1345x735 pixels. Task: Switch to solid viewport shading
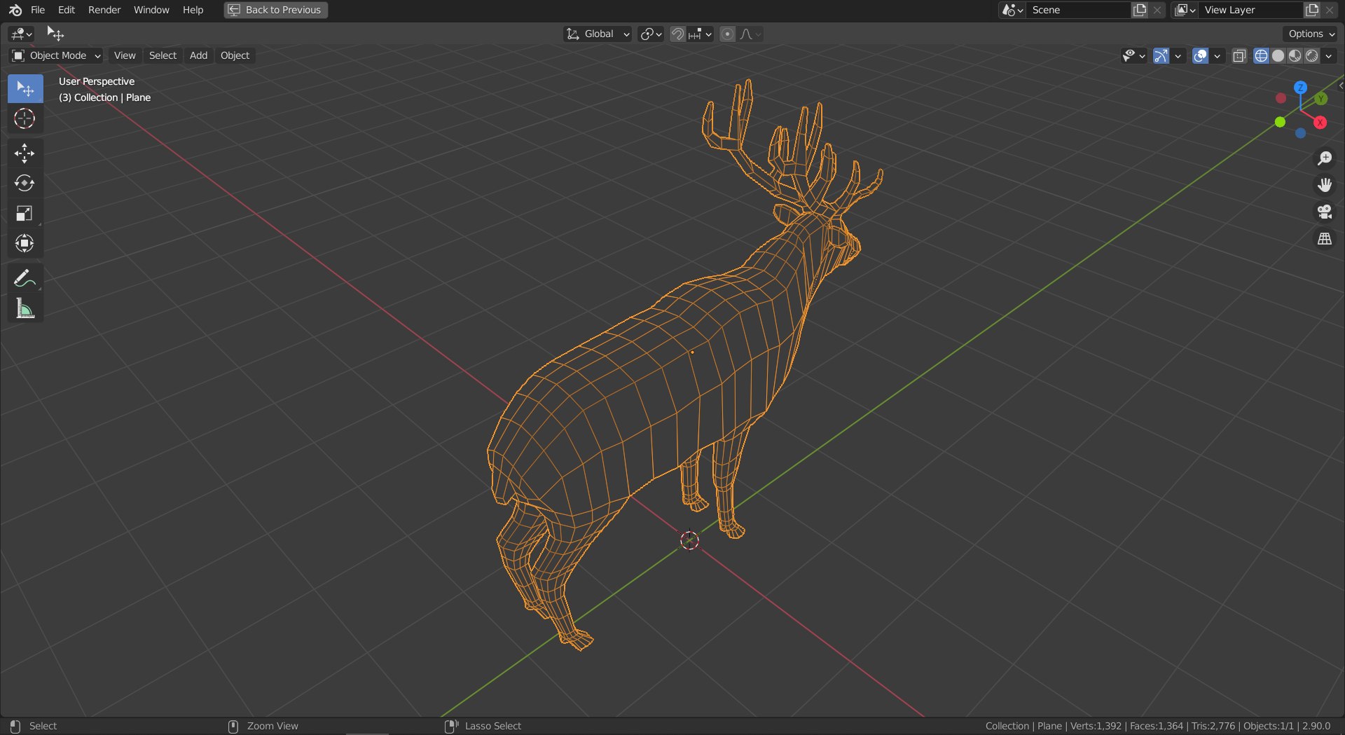point(1278,55)
